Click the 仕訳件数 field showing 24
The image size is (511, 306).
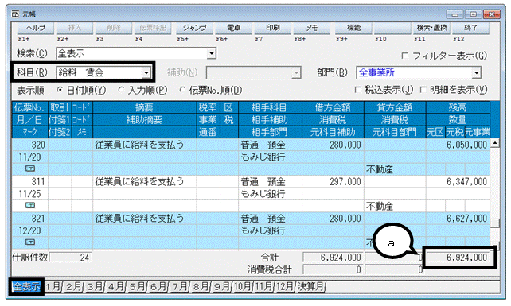70,258
